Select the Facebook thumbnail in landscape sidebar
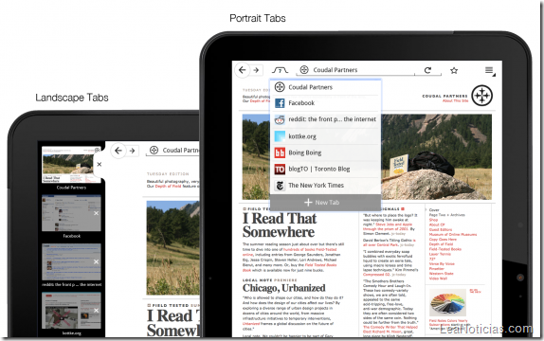 (71, 213)
